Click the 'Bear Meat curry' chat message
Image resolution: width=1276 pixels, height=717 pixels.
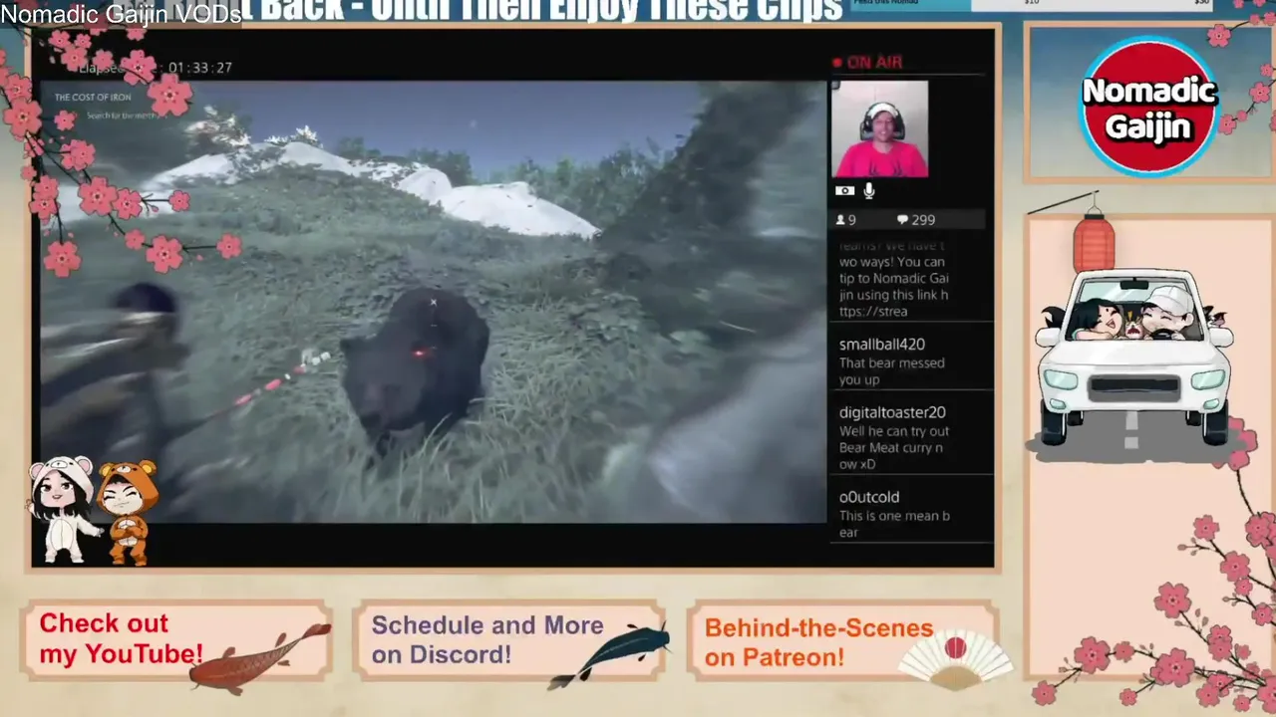894,448
